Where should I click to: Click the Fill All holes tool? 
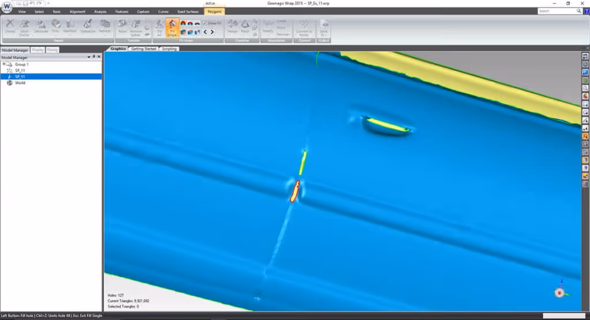tap(159, 28)
